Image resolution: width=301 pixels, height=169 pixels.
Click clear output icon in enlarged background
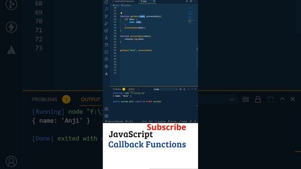click(x=246, y=99)
